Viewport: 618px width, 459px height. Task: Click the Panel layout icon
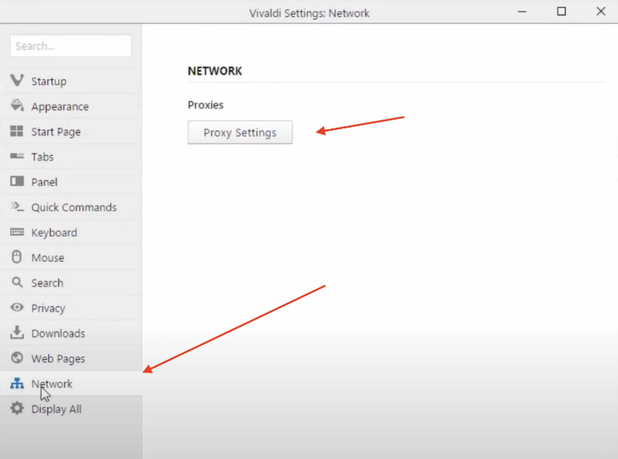pos(17,182)
